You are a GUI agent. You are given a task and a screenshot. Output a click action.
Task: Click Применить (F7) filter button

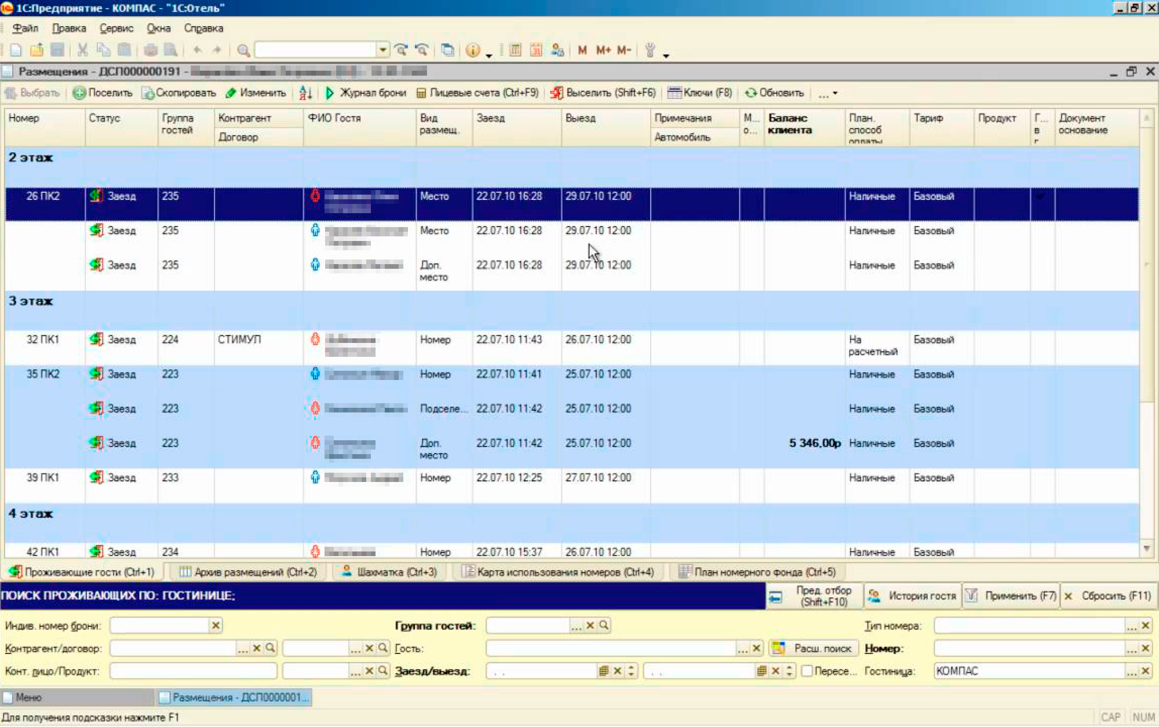coord(1011,596)
